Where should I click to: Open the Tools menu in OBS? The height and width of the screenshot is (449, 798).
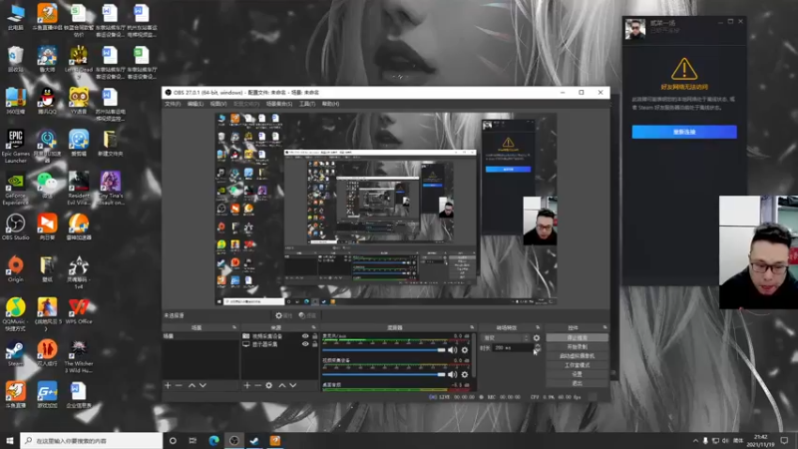[x=307, y=104]
